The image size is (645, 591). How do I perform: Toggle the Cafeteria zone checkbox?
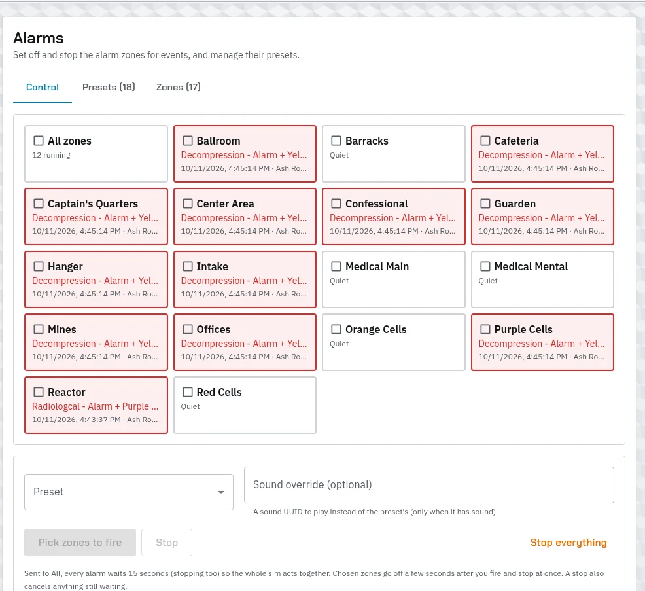(x=485, y=141)
